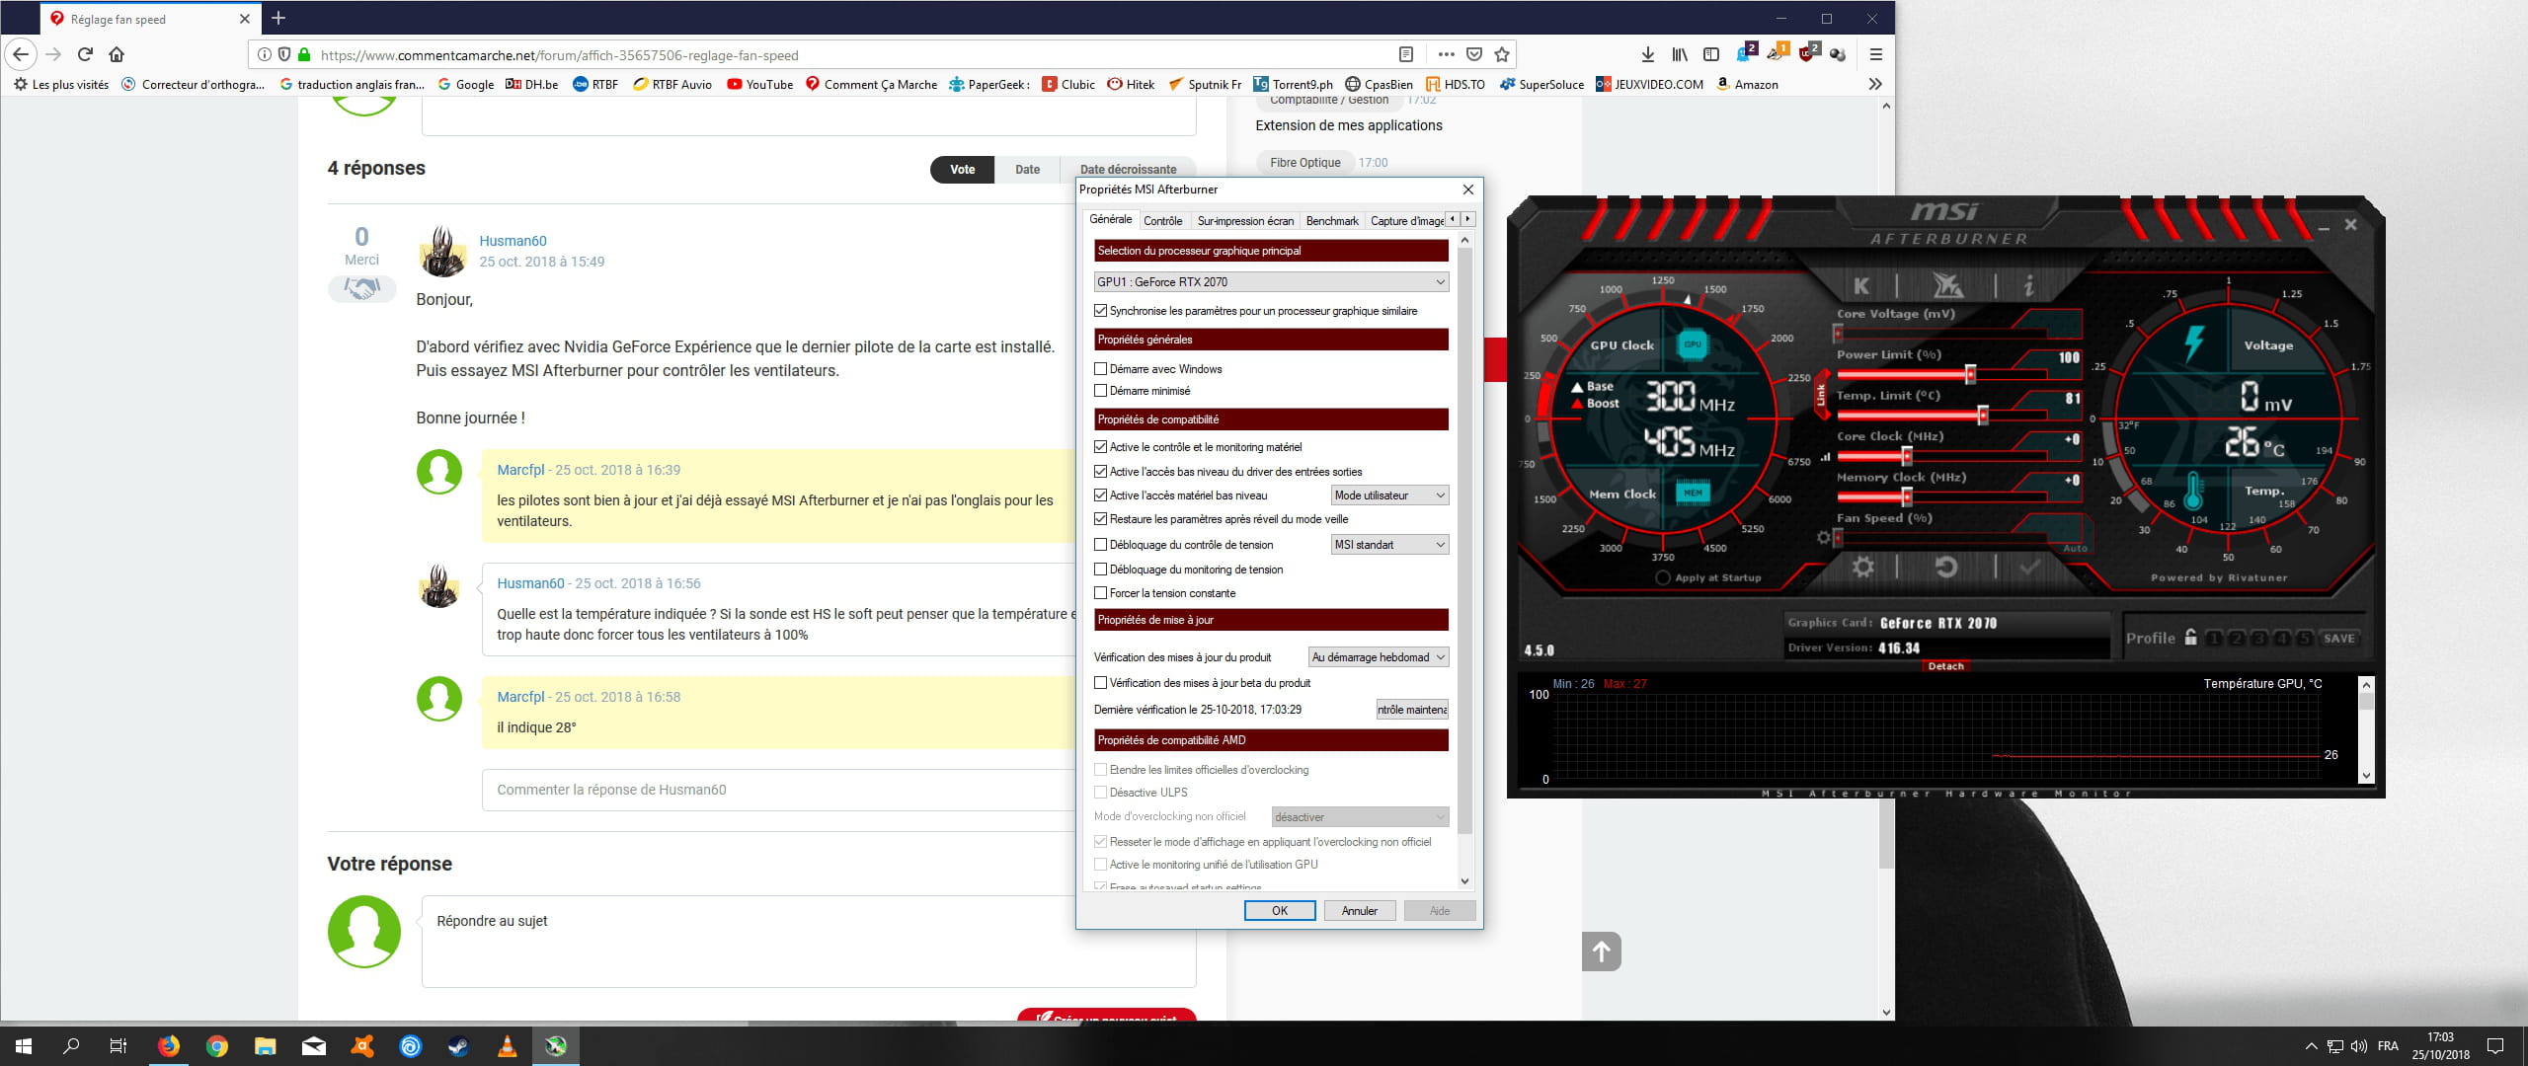Screen dimensions: 2528x1066
Task: Open the OC Scanner icon in Afterburner
Action: [x=1947, y=286]
